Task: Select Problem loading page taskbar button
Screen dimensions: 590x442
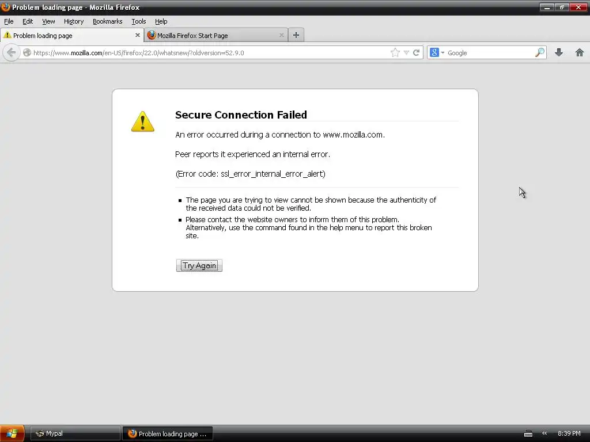Action: 168,433
